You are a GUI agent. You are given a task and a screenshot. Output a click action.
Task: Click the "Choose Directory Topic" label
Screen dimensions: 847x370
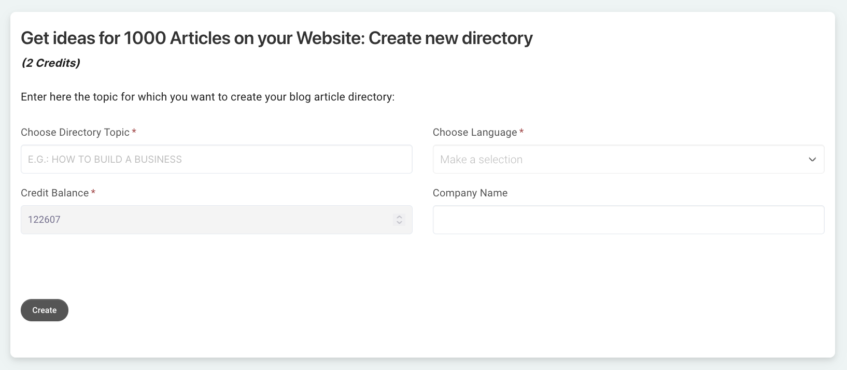click(75, 132)
